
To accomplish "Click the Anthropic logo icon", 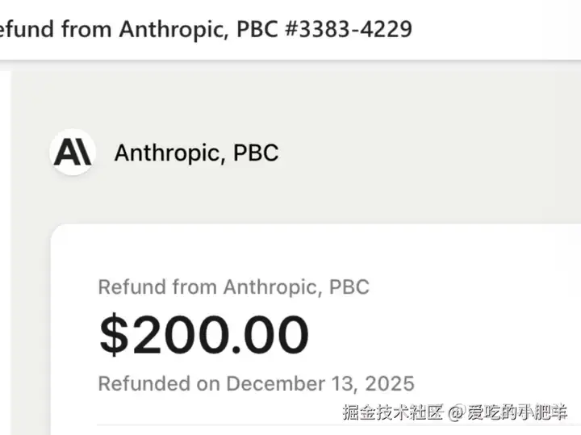I will point(73,152).
